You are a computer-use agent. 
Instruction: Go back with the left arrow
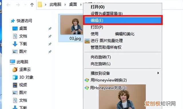pos(8,5)
